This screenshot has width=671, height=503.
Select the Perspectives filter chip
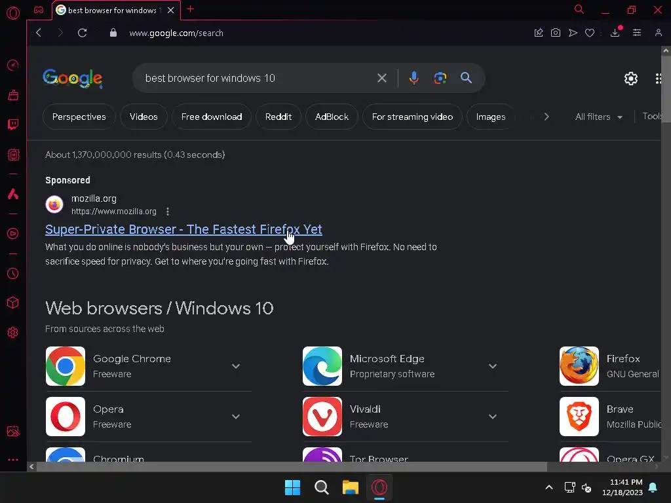coord(79,117)
